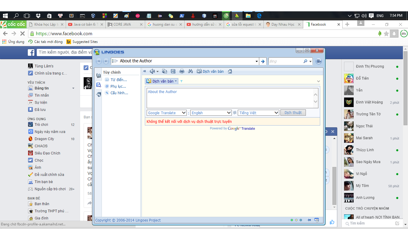Screen dimensions: 408x229
Task: Click the save floppy icon in Lingoes
Action: (x=173, y=71)
